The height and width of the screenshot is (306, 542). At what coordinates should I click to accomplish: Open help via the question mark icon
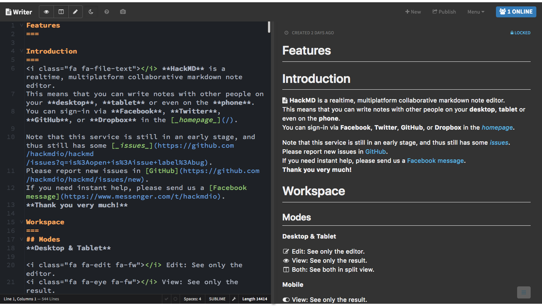coord(107,12)
